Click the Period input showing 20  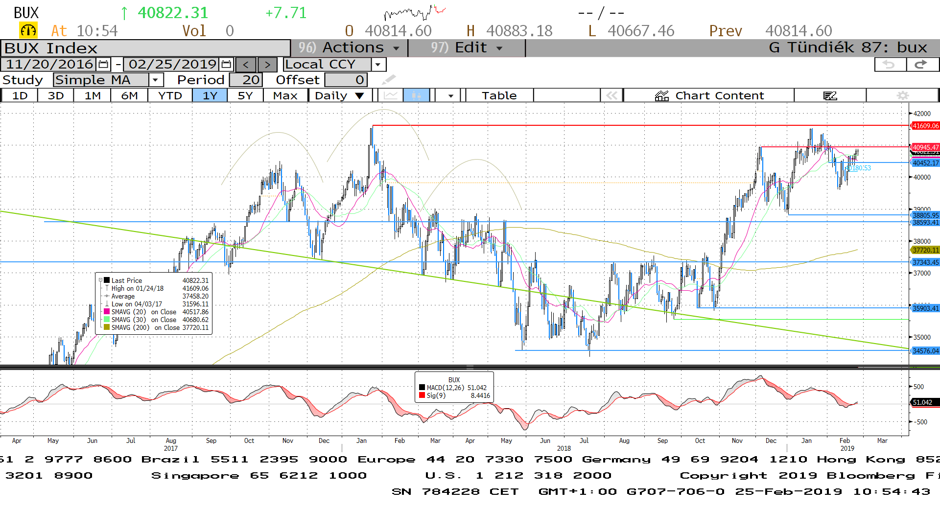click(x=246, y=80)
